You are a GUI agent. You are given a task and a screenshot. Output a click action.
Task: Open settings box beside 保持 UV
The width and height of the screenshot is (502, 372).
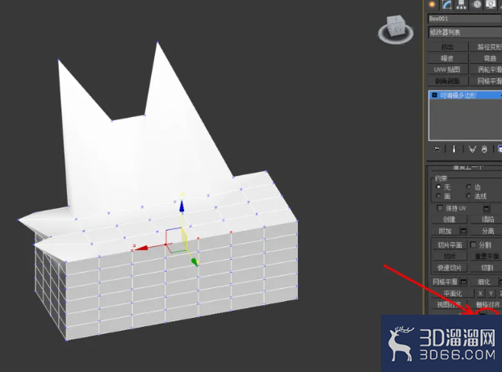tap(486, 209)
